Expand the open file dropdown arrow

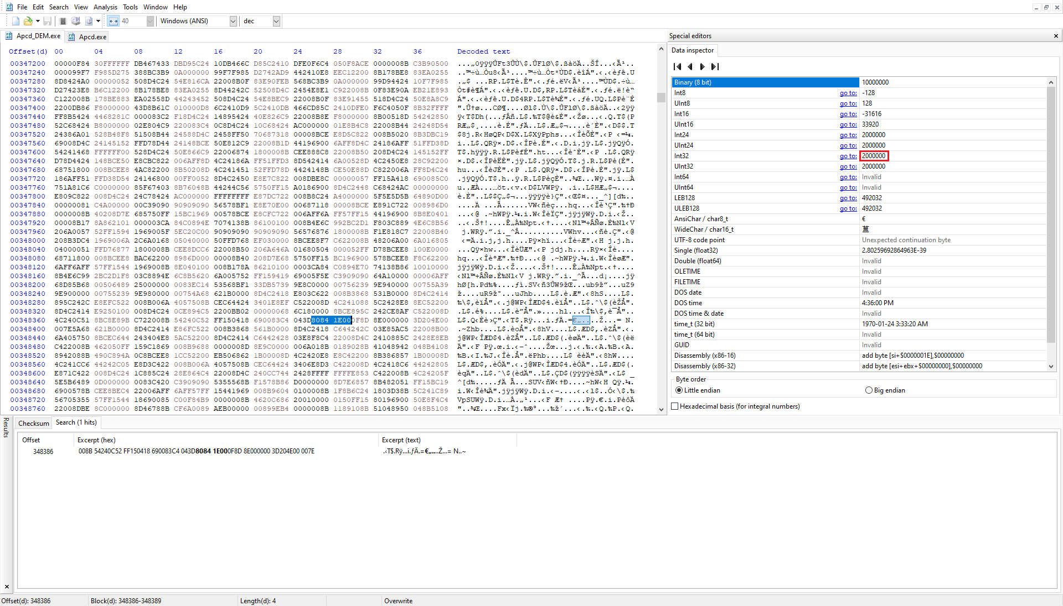(38, 21)
